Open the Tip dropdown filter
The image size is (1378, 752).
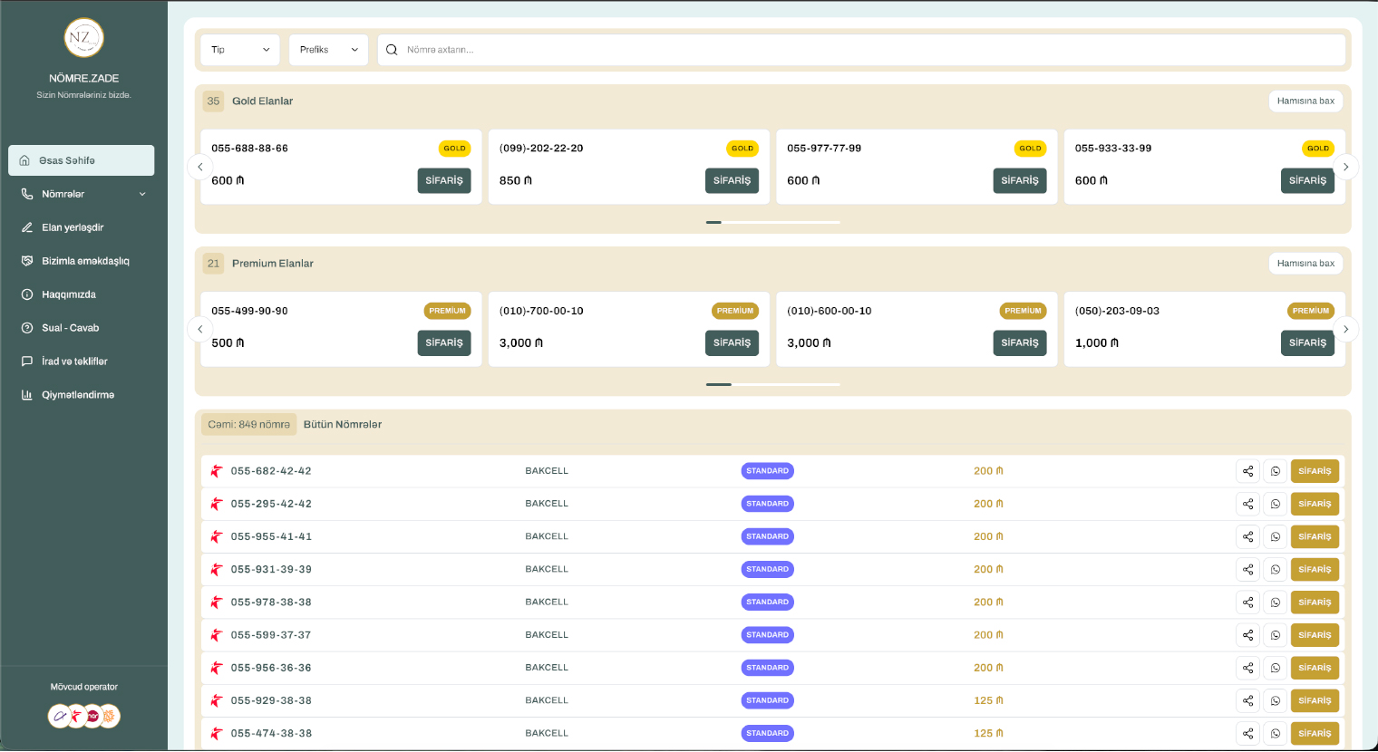coord(240,50)
